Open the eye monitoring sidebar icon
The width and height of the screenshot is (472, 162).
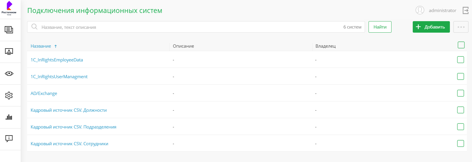[x=9, y=74]
